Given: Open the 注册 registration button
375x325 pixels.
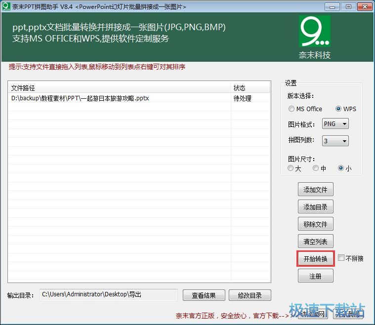Looking at the screenshot, I should pos(315,276).
